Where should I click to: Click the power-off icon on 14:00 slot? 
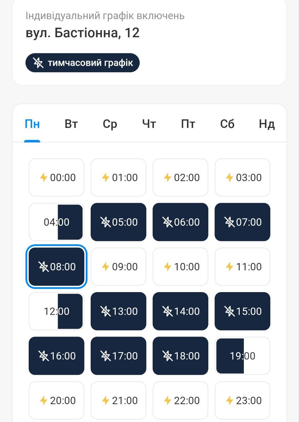168,311
